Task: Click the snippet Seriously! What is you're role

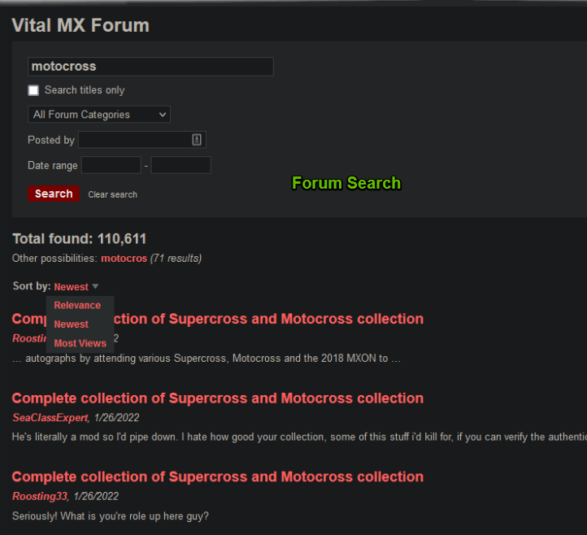Action: pyautogui.click(x=111, y=516)
